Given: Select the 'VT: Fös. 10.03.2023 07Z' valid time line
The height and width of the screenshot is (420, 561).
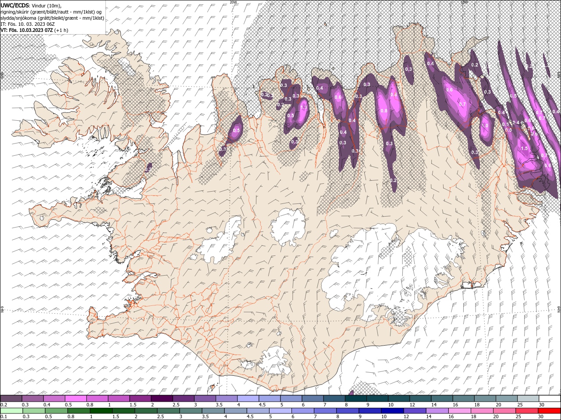Looking at the screenshot, I should point(27,30).
